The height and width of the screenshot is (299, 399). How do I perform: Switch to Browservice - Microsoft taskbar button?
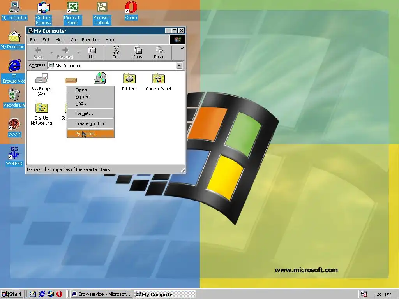click(x=101, y=294)
